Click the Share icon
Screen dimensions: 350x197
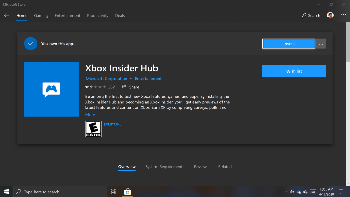pyautogui.click(x=124, y=87)
